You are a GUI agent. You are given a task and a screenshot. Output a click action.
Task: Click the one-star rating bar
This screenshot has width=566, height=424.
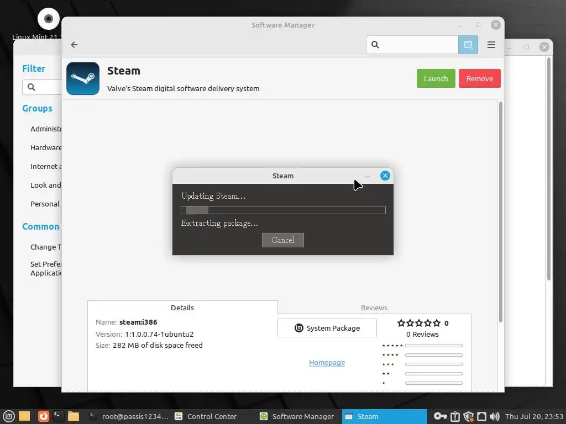pyautogui.click(x=433, y=383)
